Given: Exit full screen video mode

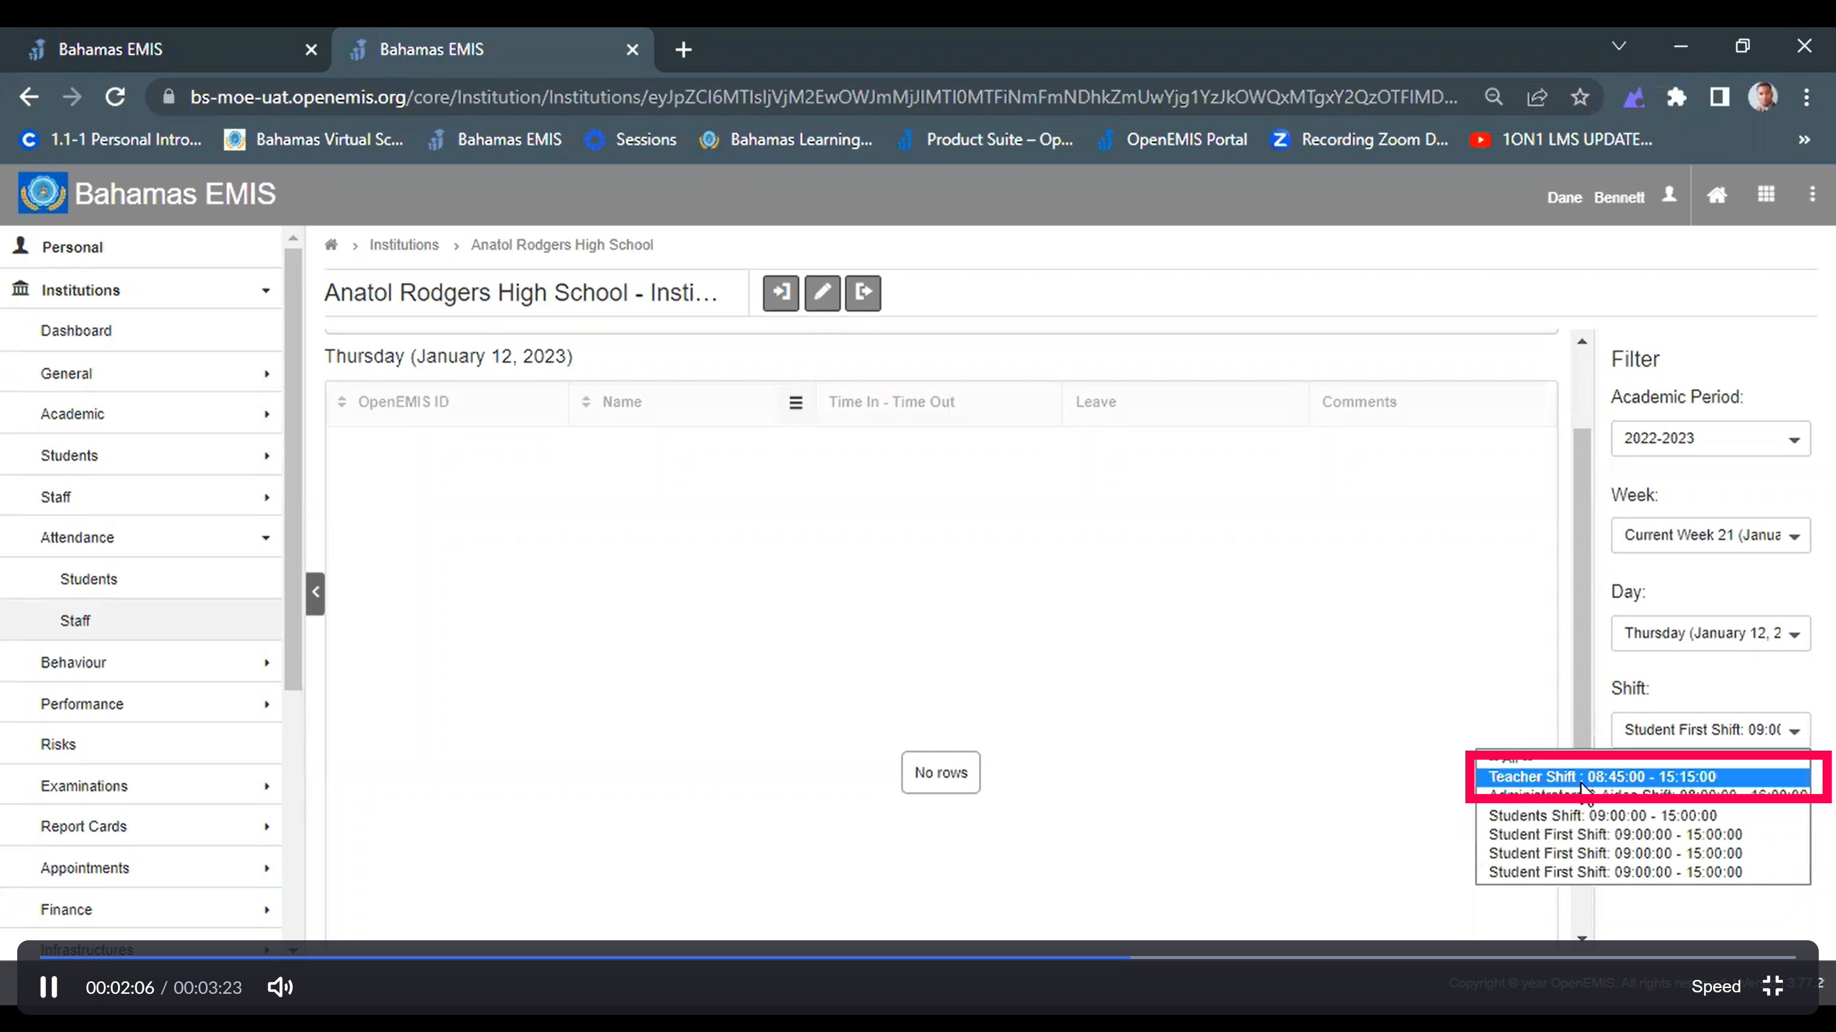Looking at the screenshot, I should (x=1772, y=986).
